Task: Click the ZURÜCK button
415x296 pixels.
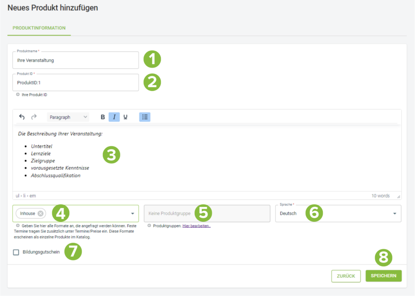Action: click(x=346, y=276)
